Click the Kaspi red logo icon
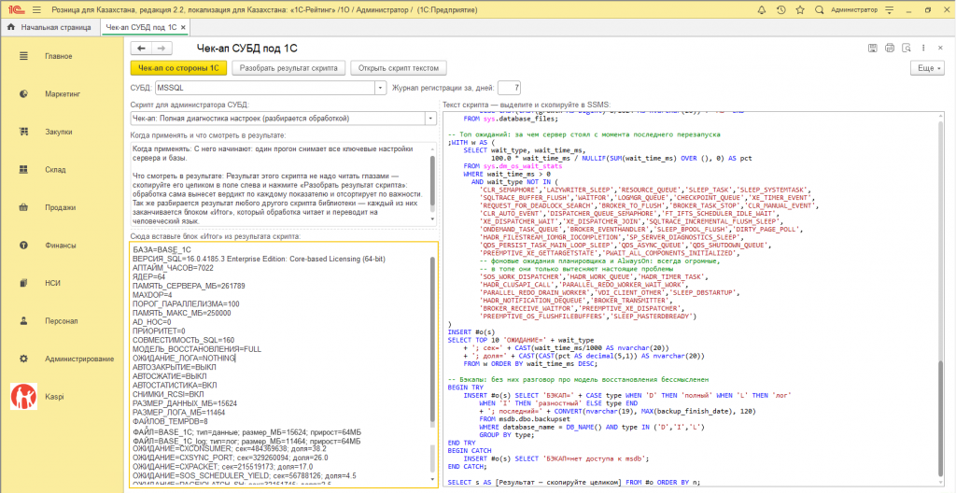The width and height of the screenshot is (956, 493). (23, 397)
